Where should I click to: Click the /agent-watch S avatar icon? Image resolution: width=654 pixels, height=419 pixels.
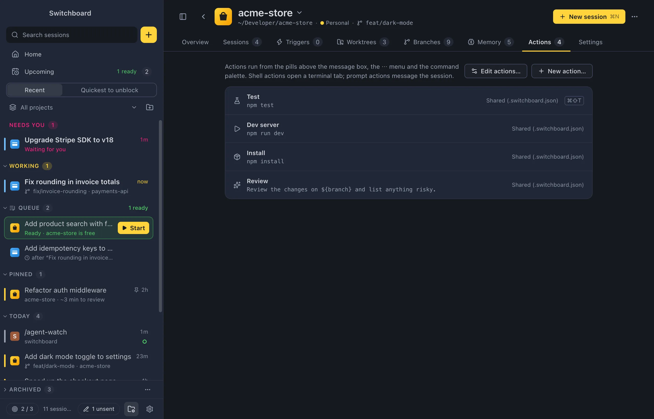(15, 336)
